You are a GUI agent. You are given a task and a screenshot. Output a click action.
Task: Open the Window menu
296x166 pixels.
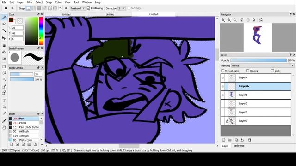coord(87,2)
